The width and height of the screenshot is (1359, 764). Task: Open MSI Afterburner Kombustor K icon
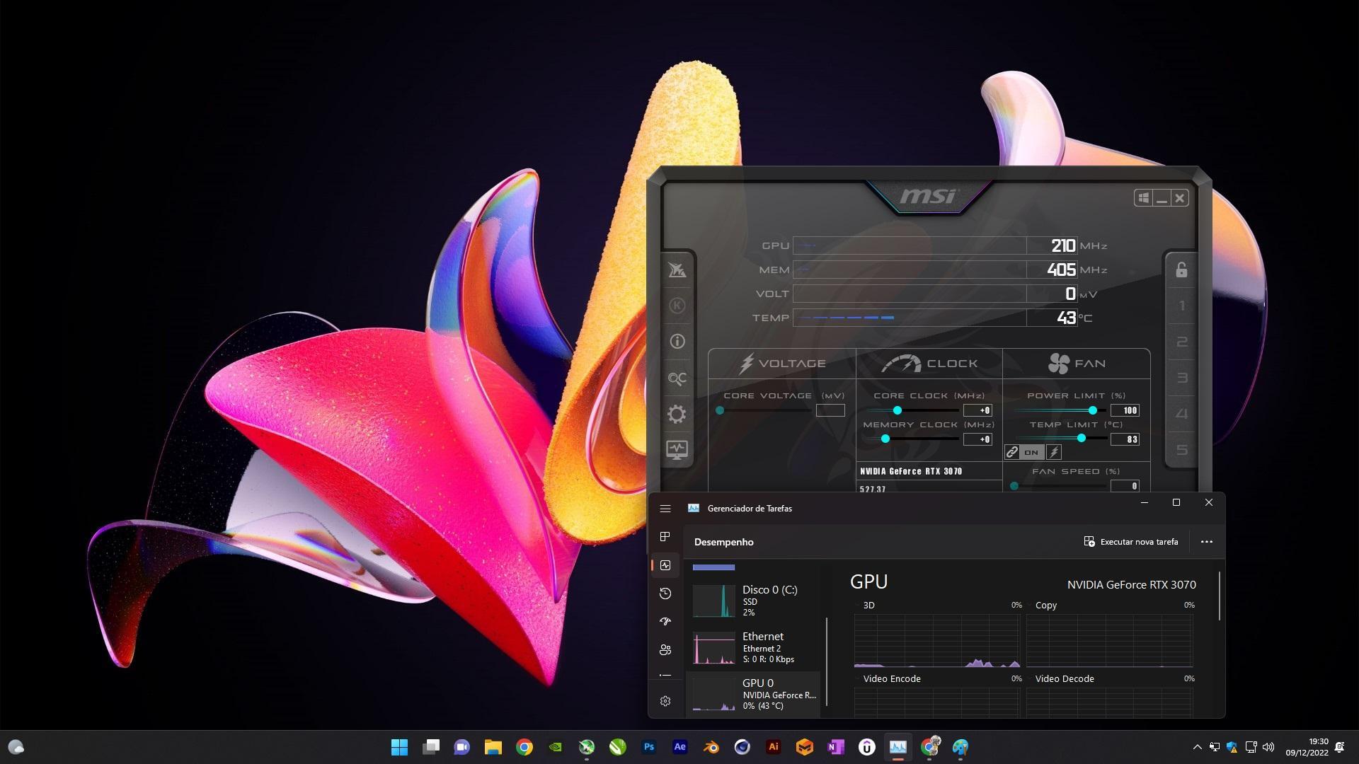pyautogui.click(x=677, y=306)
